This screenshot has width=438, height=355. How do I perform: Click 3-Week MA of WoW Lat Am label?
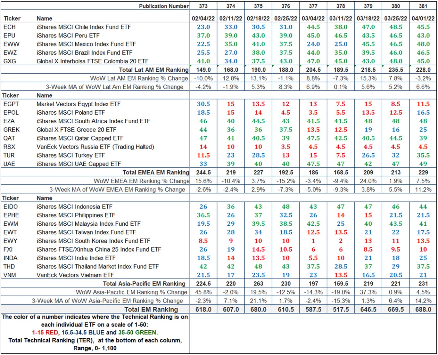114,87
